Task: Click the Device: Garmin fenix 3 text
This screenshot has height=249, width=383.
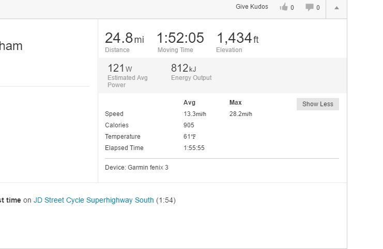Action: 136,168
